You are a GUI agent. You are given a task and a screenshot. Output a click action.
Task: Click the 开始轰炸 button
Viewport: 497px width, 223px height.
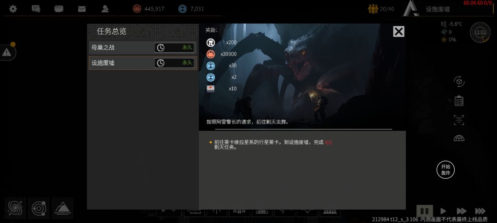tap(445, 170)
